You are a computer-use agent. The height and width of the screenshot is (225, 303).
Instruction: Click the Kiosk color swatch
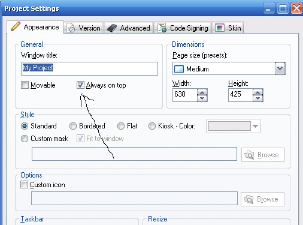[x=229, y=126]
